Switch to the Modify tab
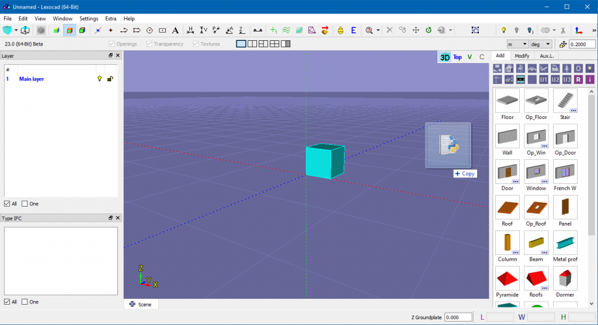Viewport: 598px width, 325px height. (521, 55)
